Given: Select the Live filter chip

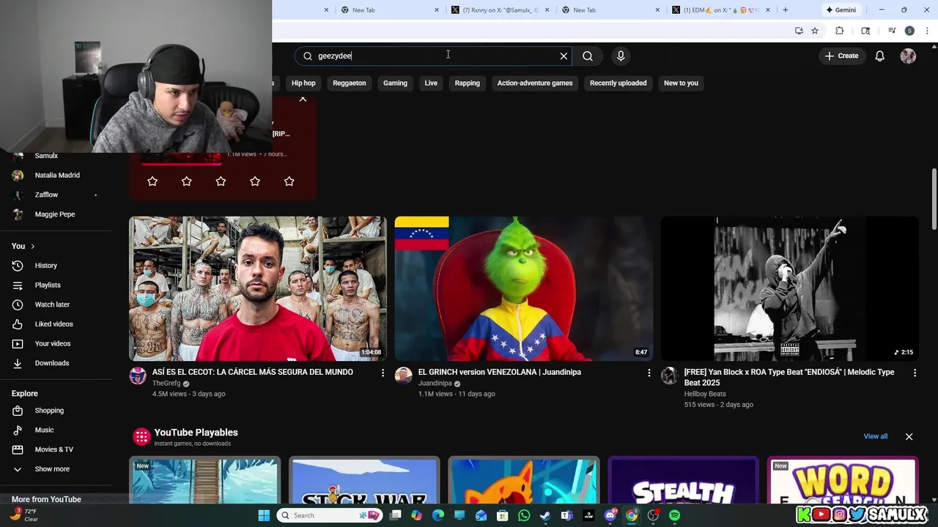Looking at the screenshot, I should 431,83.
